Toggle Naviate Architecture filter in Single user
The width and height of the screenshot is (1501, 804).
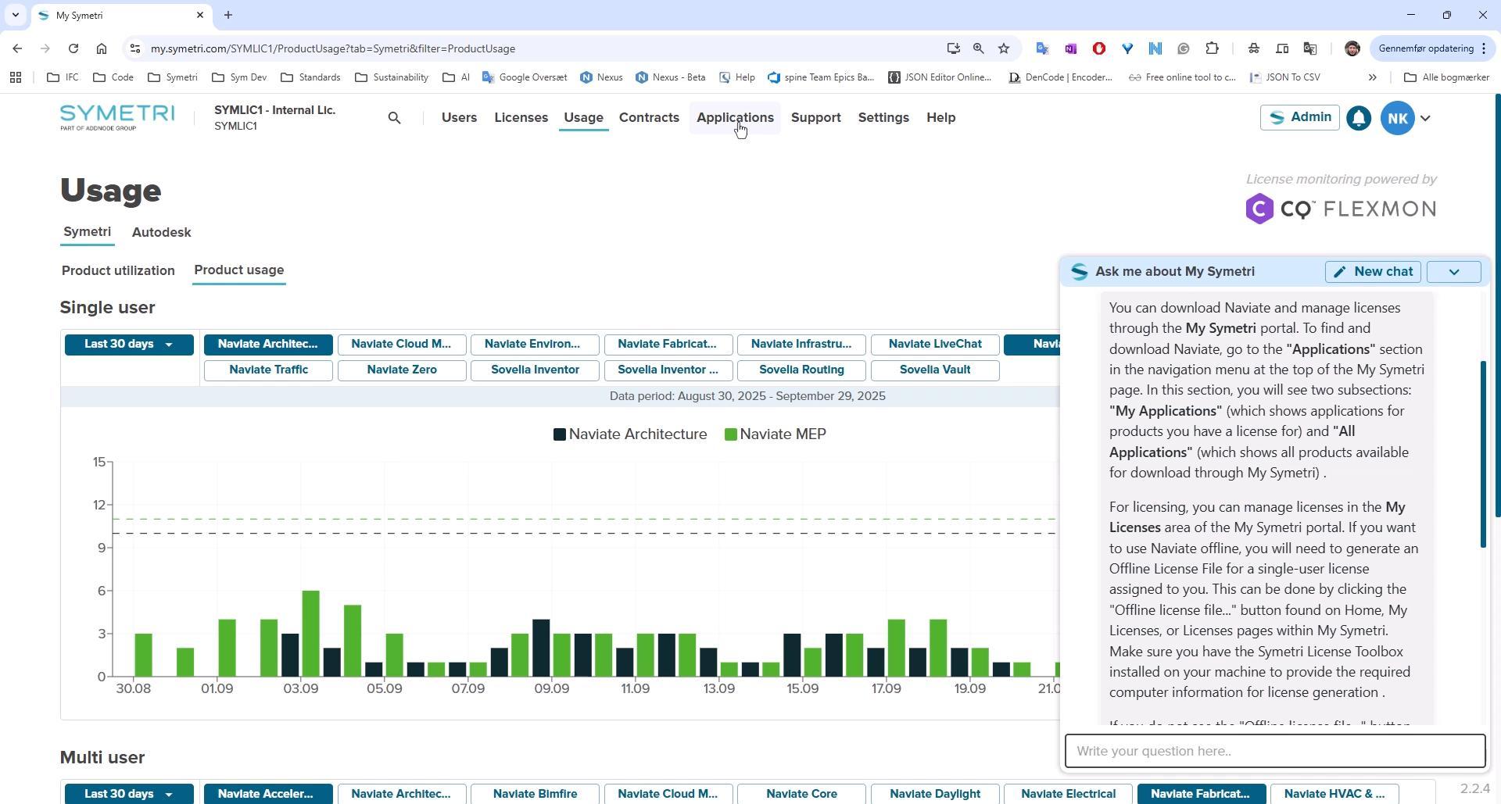(267, 345)
